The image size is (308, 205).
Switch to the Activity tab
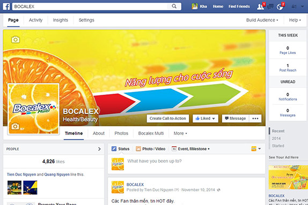pos(35,20)
